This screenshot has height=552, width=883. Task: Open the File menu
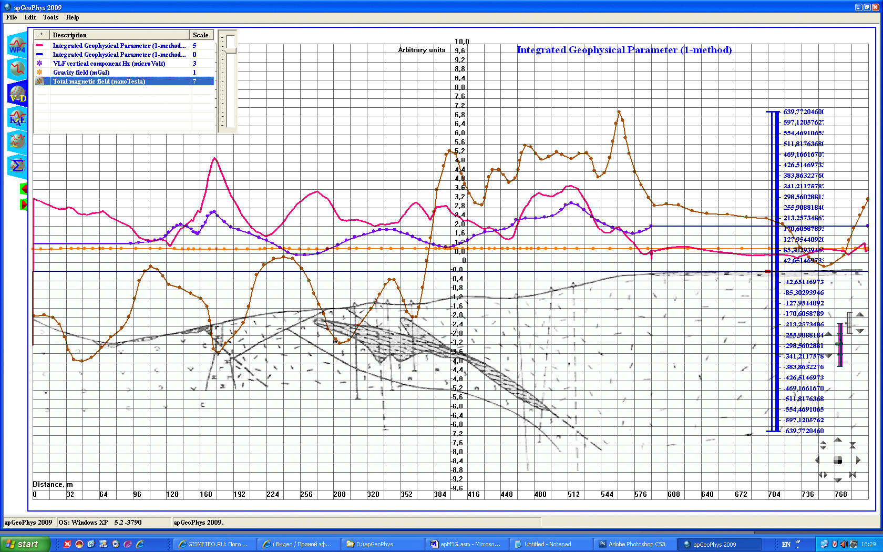(12, 17)
